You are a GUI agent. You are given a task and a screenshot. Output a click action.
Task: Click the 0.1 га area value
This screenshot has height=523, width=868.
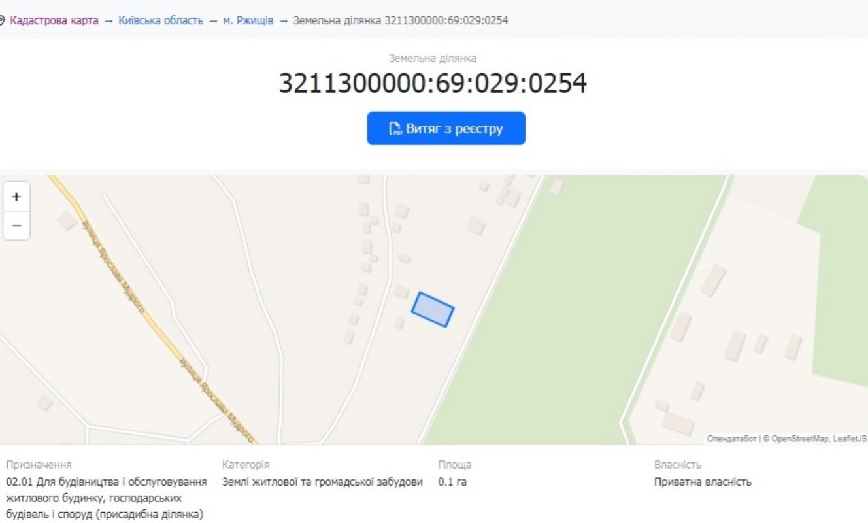[x=452, y=482]
